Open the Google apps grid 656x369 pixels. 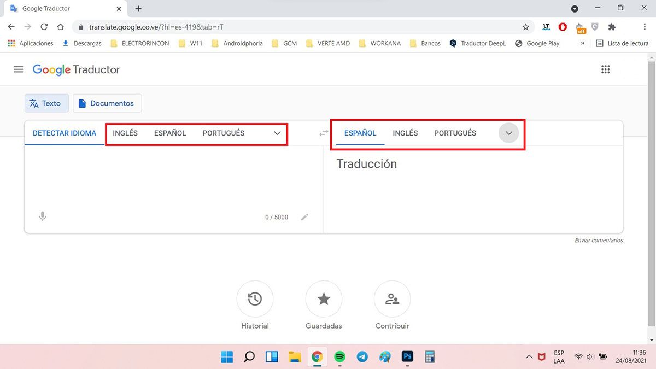(605, 69)
